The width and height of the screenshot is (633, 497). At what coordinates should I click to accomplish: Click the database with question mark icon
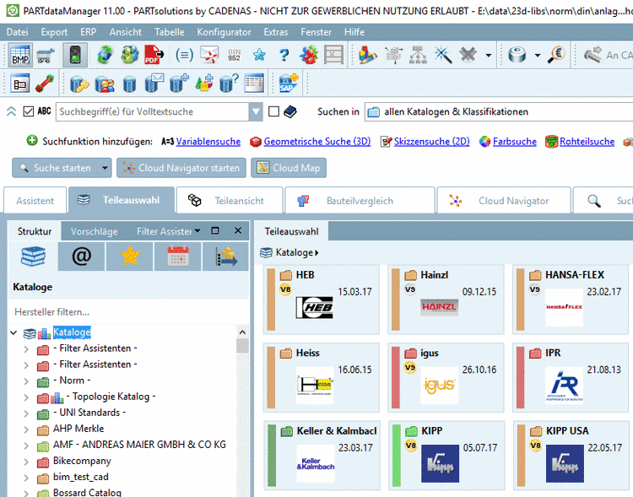click(229, 84)
